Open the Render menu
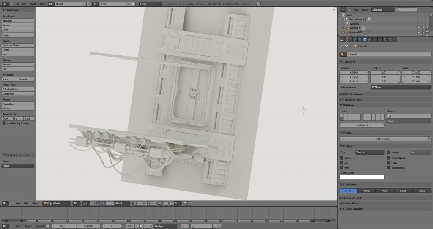 33,4
